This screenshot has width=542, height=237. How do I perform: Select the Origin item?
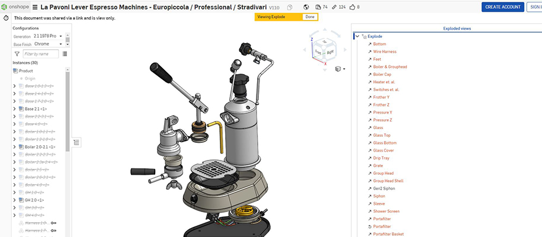click(30, 78)
